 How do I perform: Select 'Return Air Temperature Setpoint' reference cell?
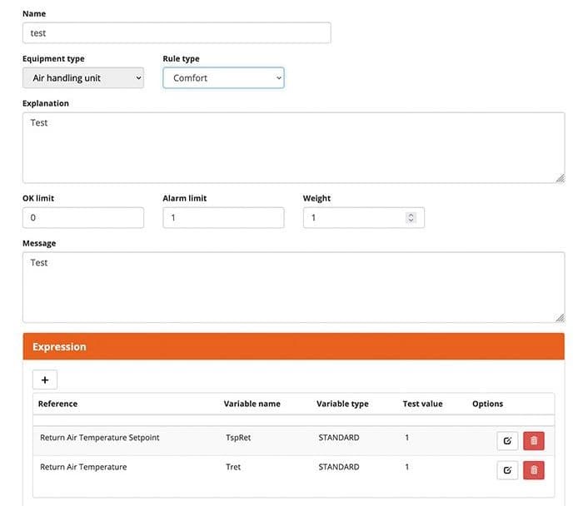(x=100, y=438)
